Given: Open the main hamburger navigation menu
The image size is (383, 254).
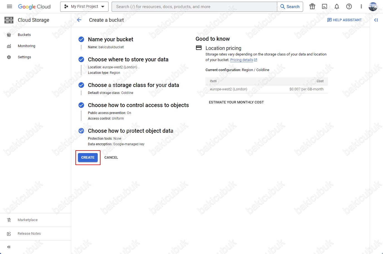Looking at the screenshot, I should pyautogui.click(x=9, y=6).
